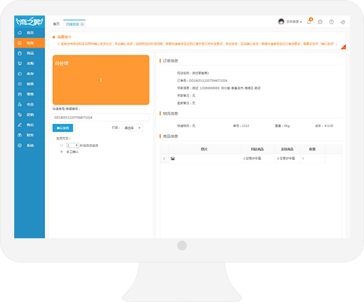This screenshot has height=302, width=364.
Task: Switch to the 扫描发货 tab
Action: [x=72, y=24]
